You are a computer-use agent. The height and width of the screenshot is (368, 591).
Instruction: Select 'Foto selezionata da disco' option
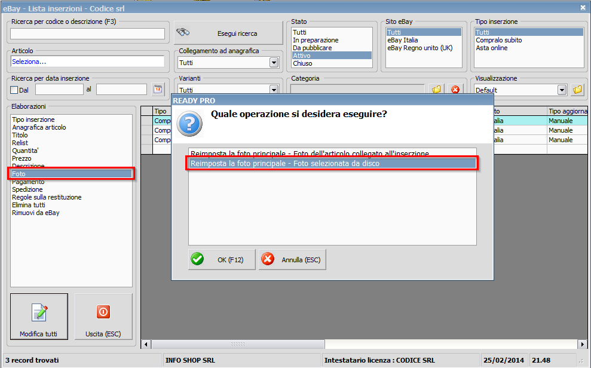[332, 164]
